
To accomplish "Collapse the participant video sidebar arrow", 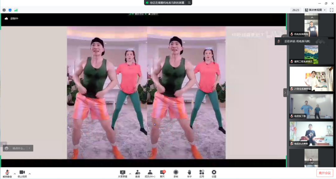I will click(x=285, y=92).
